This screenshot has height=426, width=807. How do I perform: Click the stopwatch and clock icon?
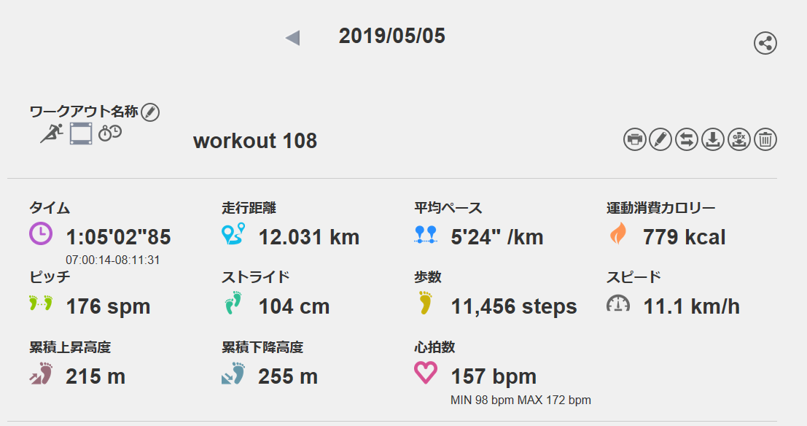click(x=110, y=133)
